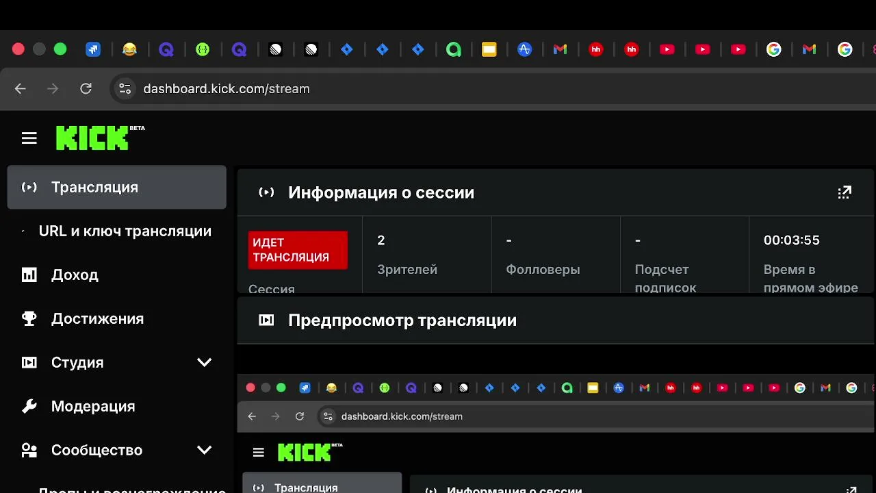Select Трансляция in the main left sidebar
Image resolution: width=876 pixels, height=493 pixels.
click(x=116, y=187)
